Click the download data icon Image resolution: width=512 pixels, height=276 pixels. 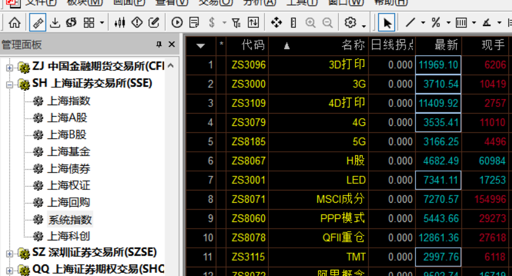coord(55,23)
